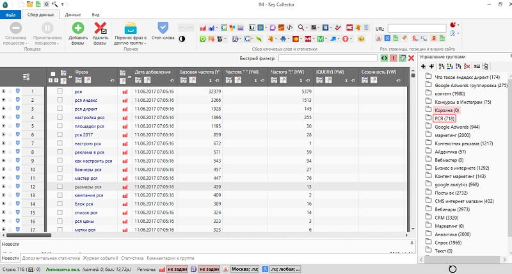The height and width of the screenshot is (274, 512).
Task: Check the box for row настройка рся
Action: 60,118
